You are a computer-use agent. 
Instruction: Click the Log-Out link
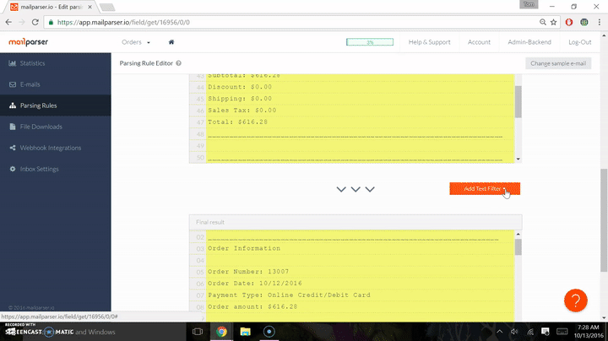click(x=579, y=41)
